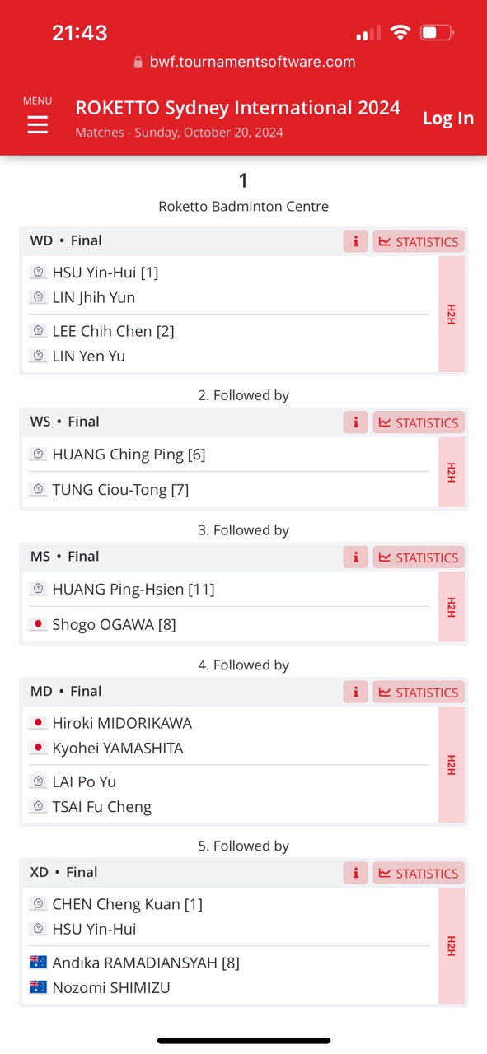This screenshot has width=487, height=1054.
Task: View STATISTICS for the WD Final
Action: pyautogui.click(x=419, y=241)
